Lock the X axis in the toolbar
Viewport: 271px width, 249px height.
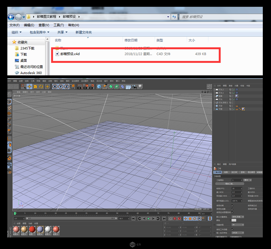(54, 86)
